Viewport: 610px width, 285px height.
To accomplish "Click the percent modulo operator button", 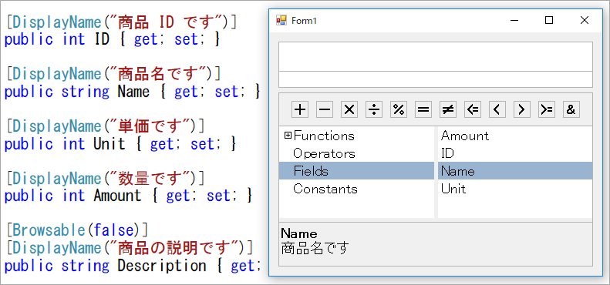I will pyautogui.click(x=399, y=109).
